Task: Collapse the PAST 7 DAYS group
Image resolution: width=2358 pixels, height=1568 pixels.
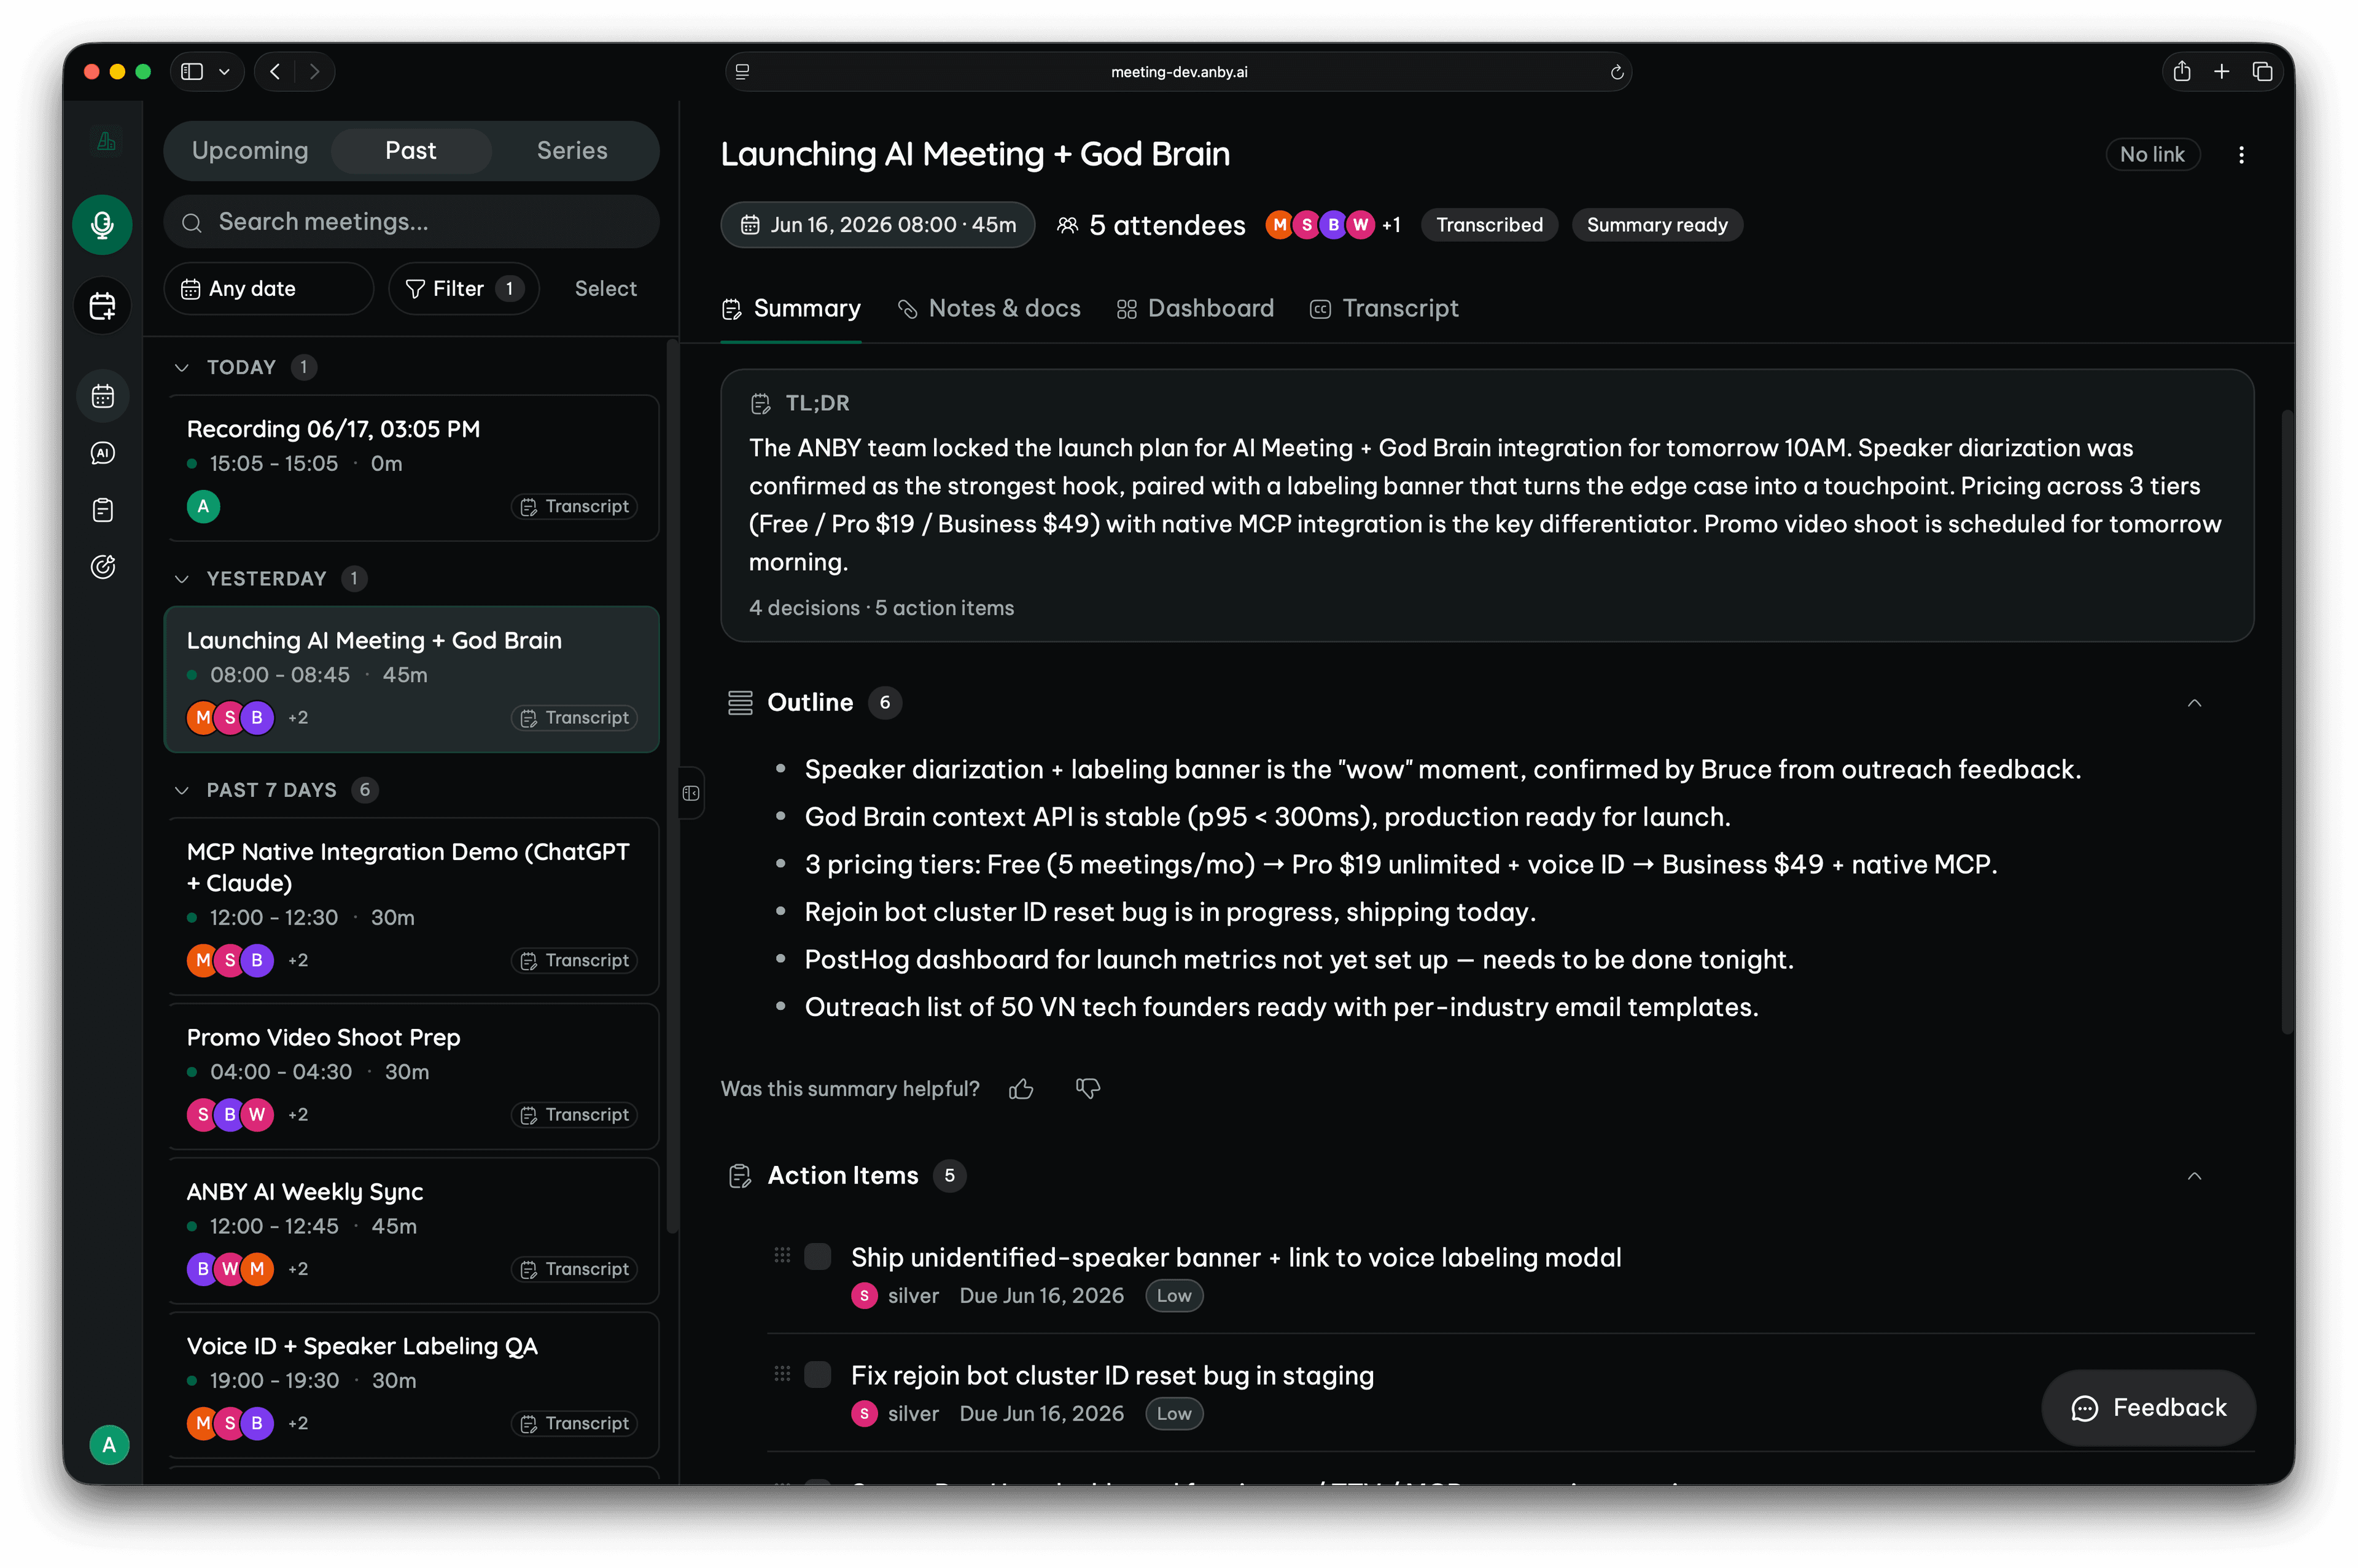Action: pyautogui.click(x=182, y=790)
